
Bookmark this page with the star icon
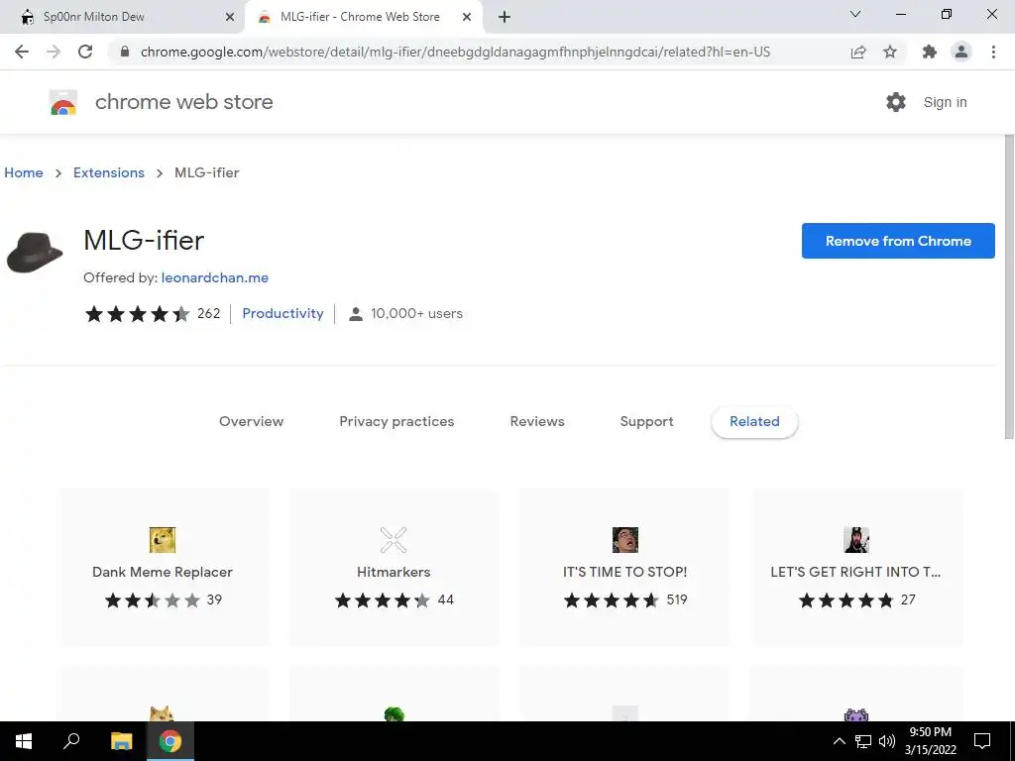click(890, 52)
